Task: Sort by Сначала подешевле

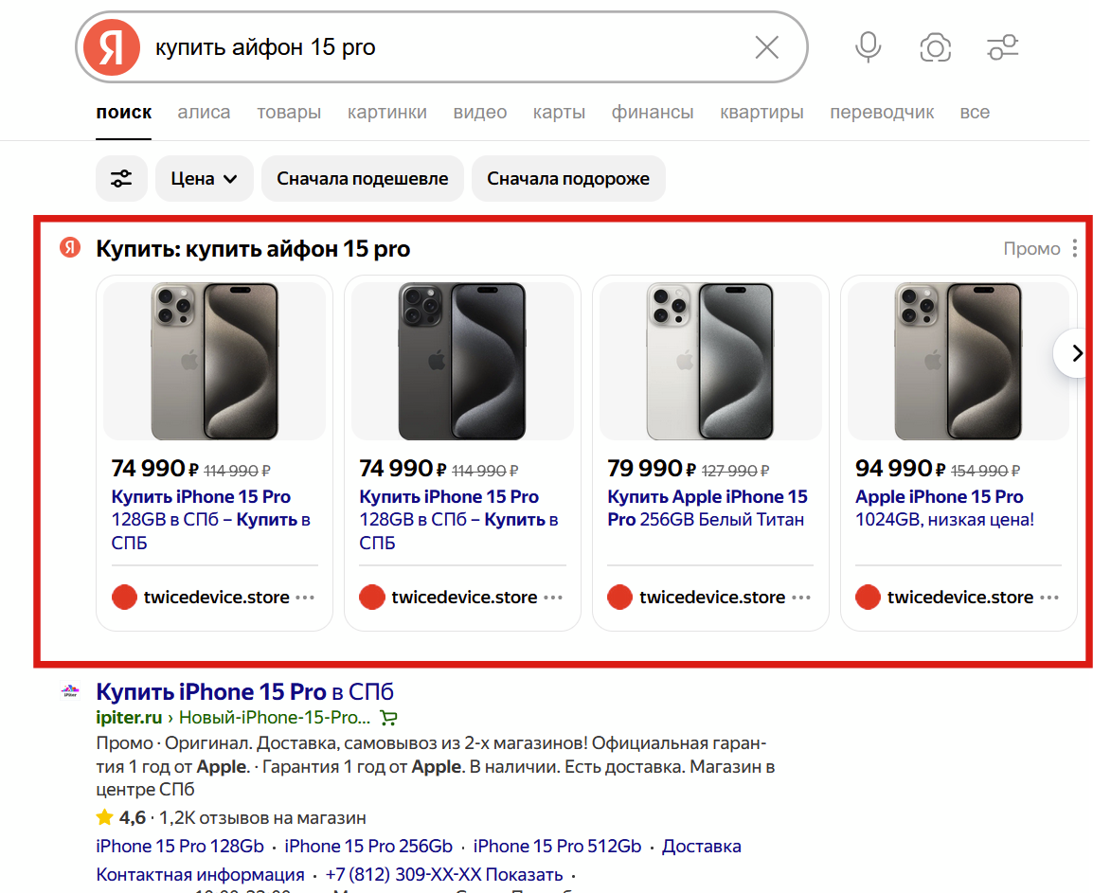Action: 362,178
